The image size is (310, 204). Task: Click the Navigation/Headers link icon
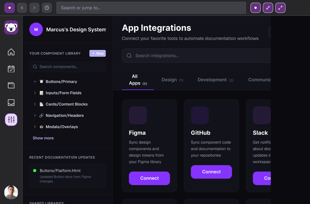click(41, 115)
